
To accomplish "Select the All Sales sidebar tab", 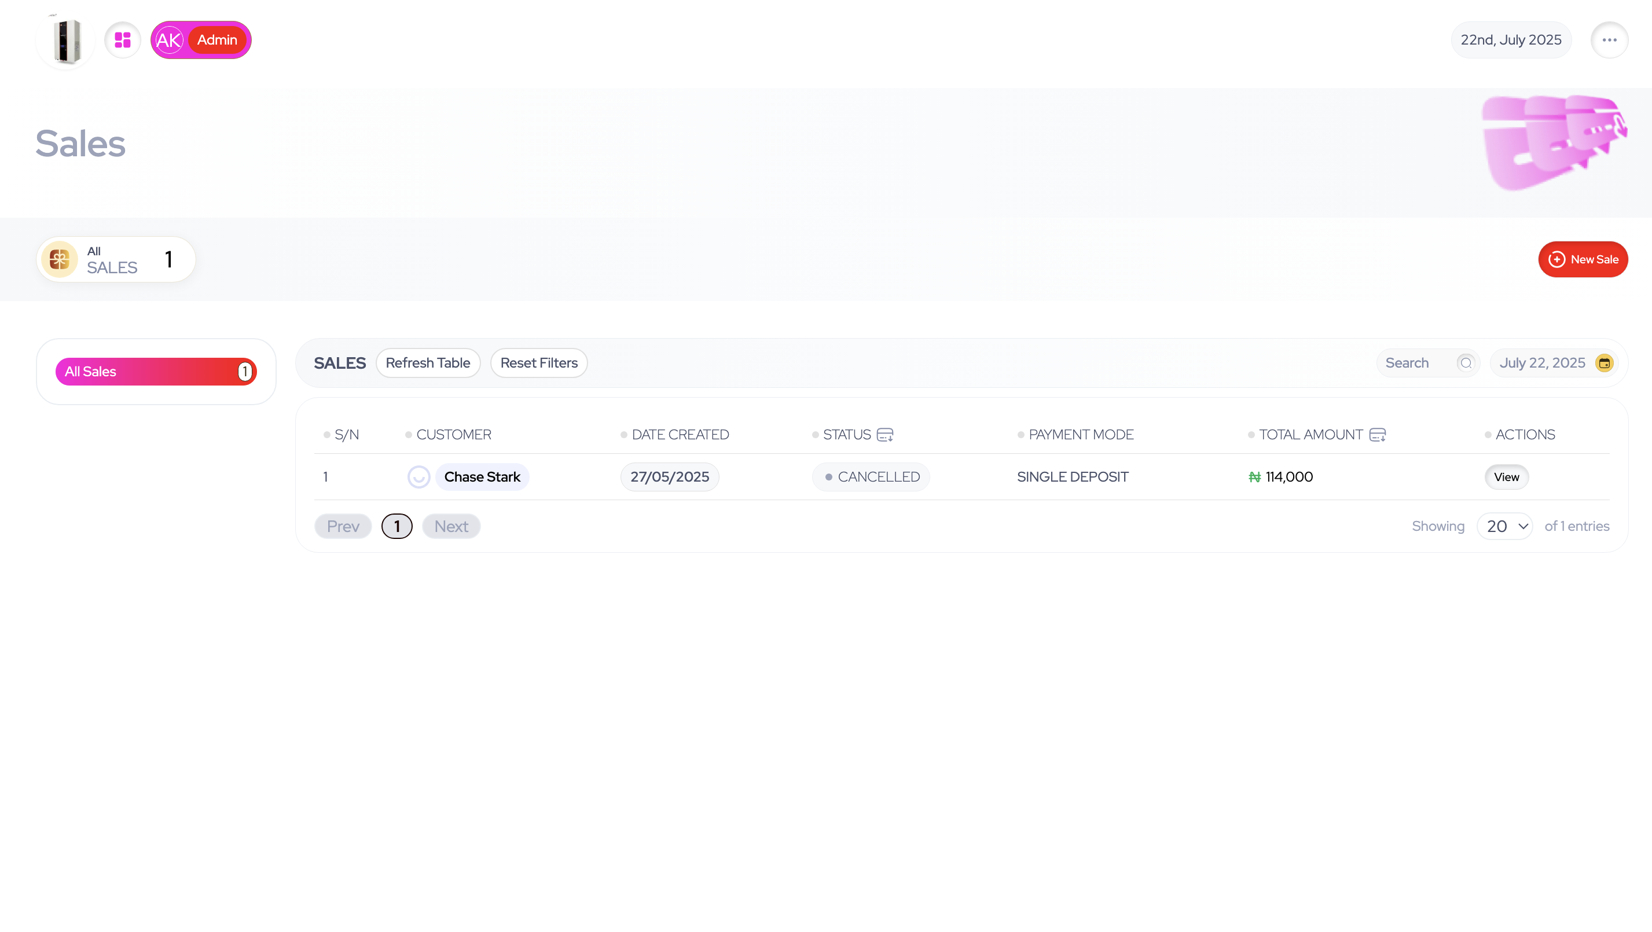I will tap(156, 372).
